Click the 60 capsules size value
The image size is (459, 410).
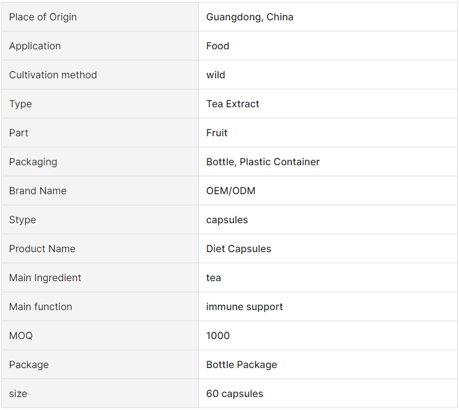pyautogui.click(x=235, y=394)
